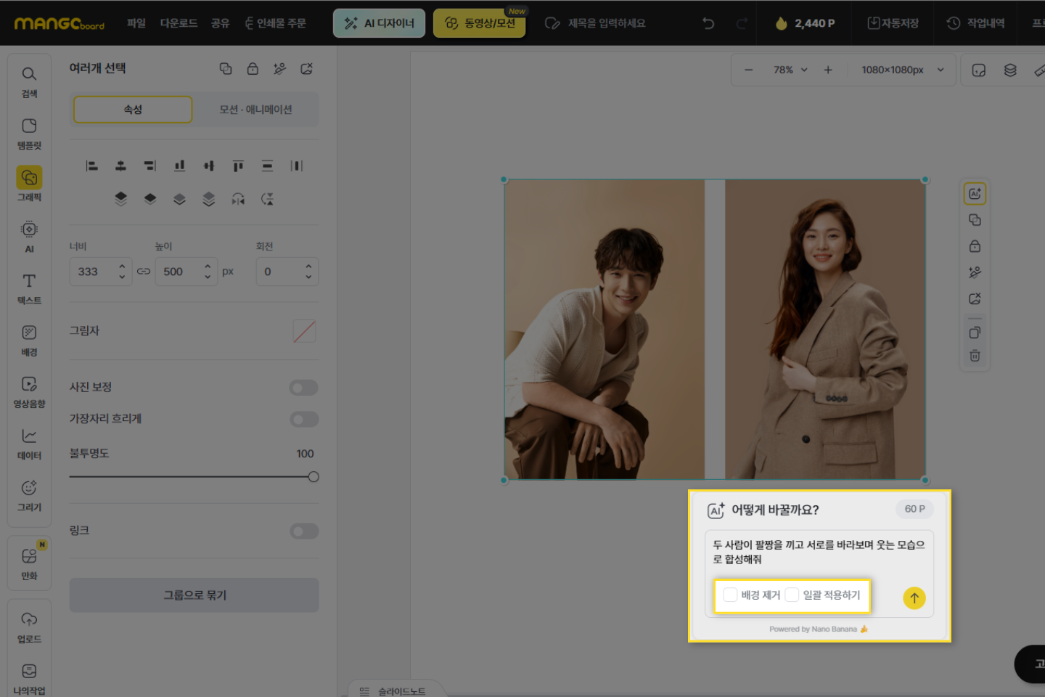
Task: Open the 그래픽 graphics sidebar panel
Action: click(x=29, y=184)
